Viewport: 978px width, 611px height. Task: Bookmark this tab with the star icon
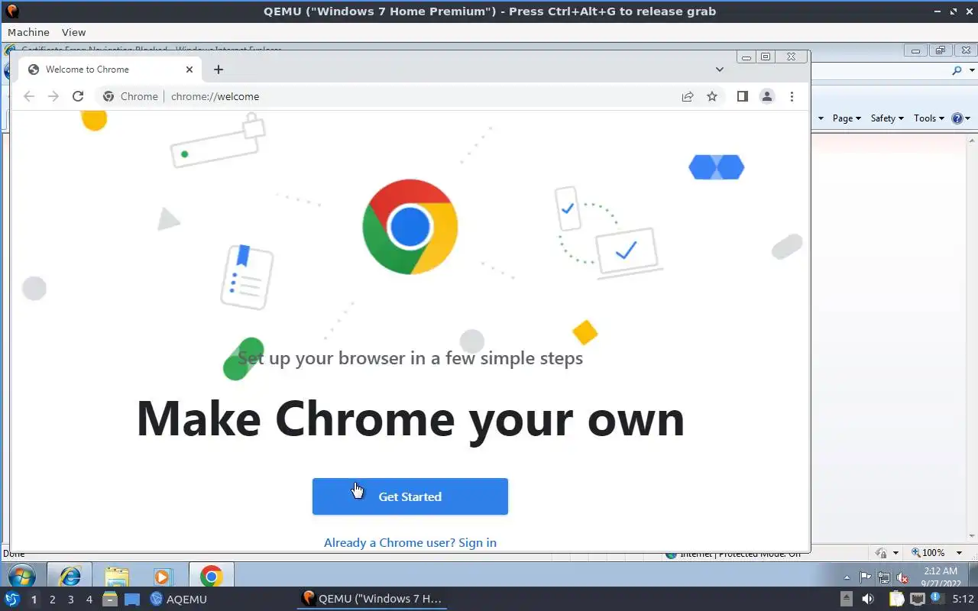tap(712, 96)
